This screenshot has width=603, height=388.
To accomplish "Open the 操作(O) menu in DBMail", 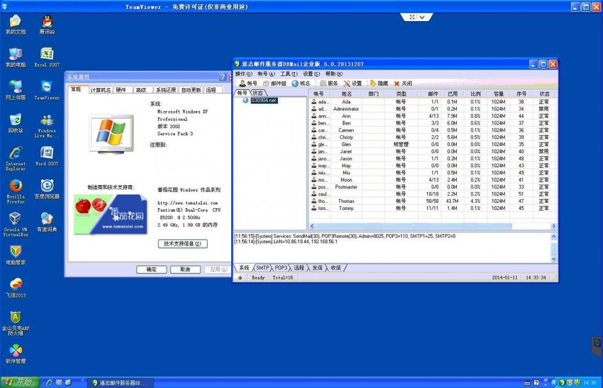I will [243, 74].
